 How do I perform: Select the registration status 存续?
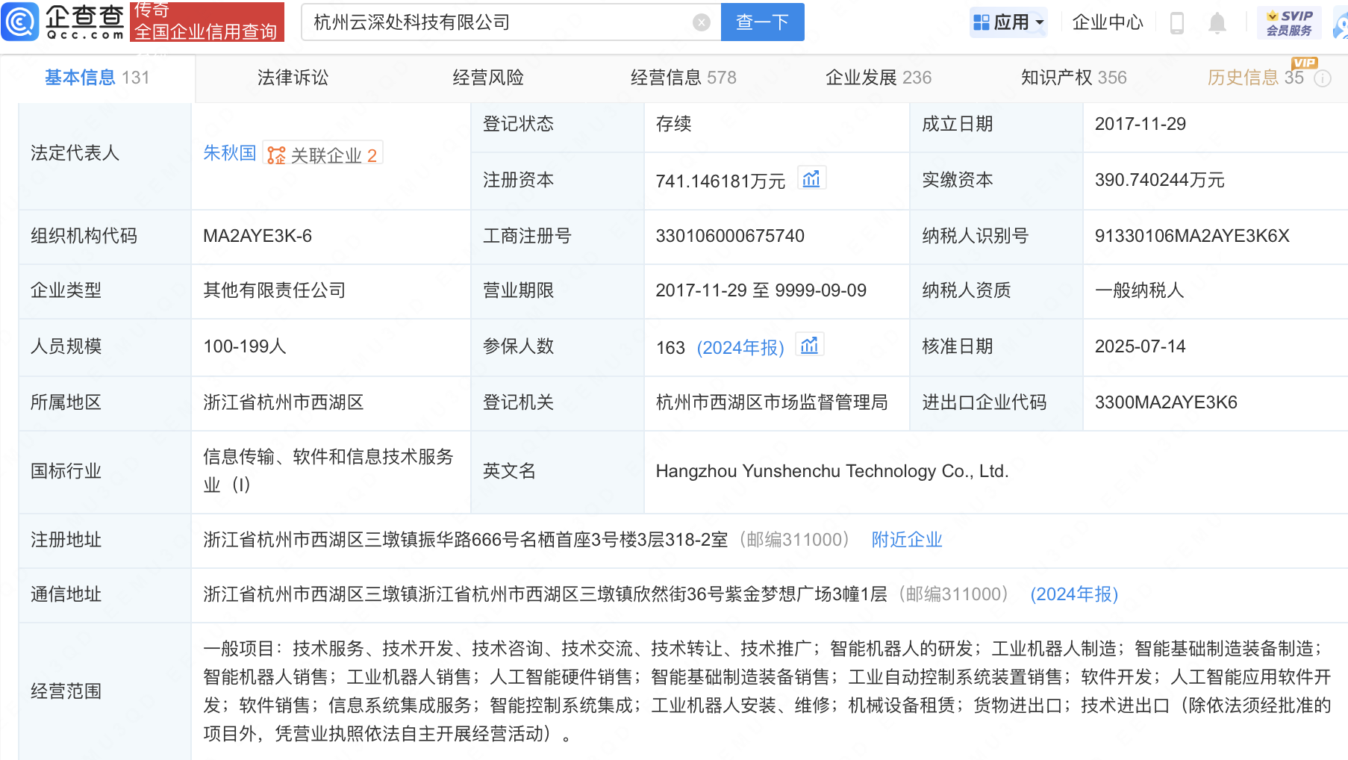[x=674, y=124]
